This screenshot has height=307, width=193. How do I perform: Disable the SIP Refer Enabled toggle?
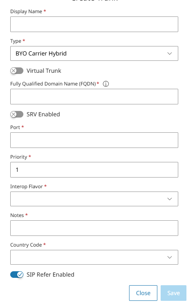point(17,275)
